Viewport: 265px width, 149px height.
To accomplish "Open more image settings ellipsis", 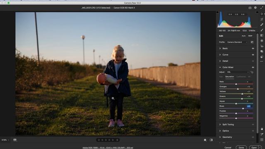I will [262, 61].
